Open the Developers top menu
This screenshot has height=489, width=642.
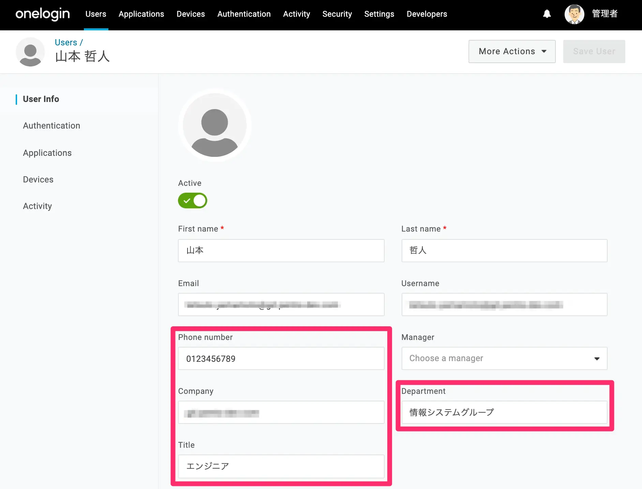tap(427, 14)
